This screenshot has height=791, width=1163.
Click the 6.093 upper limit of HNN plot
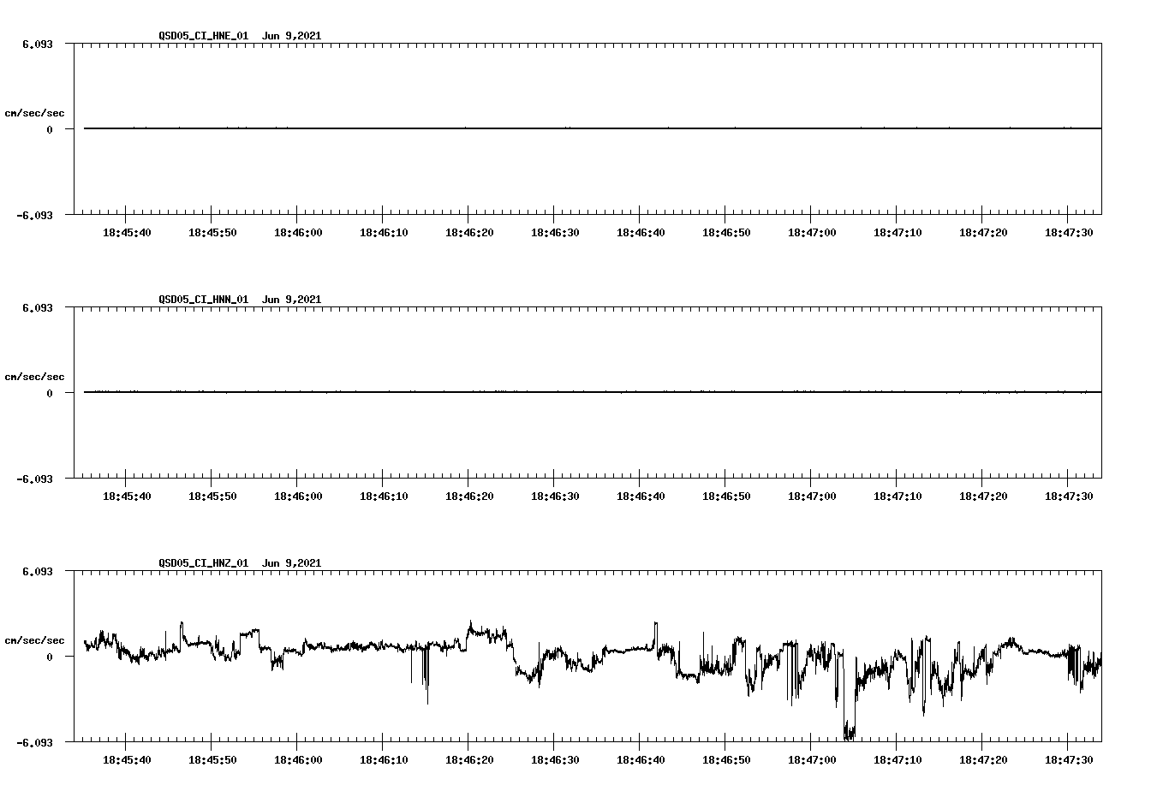click(38, 307)
